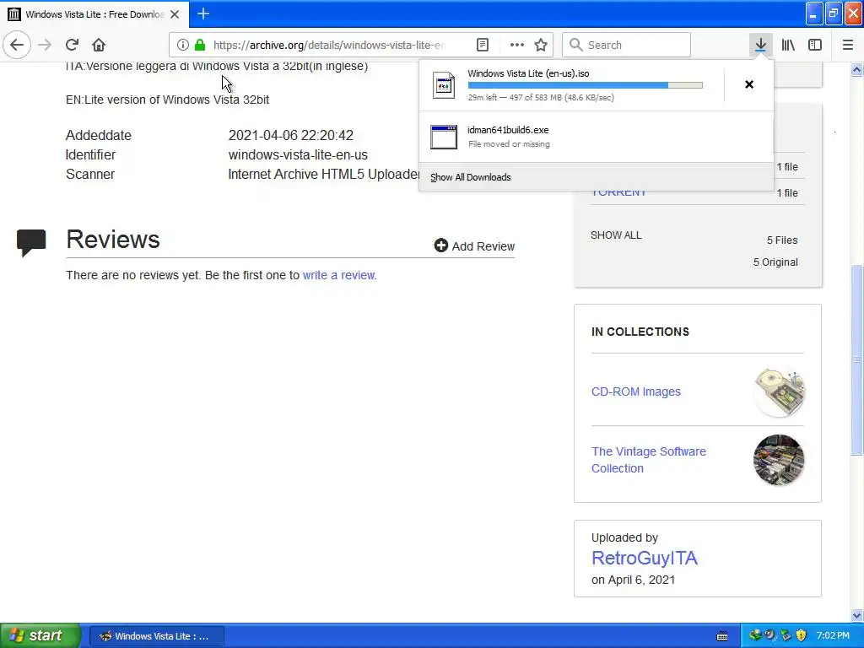Click the 5 Files count
The height and width of the screenshot is (648, 864).
[x=782, y=240]
